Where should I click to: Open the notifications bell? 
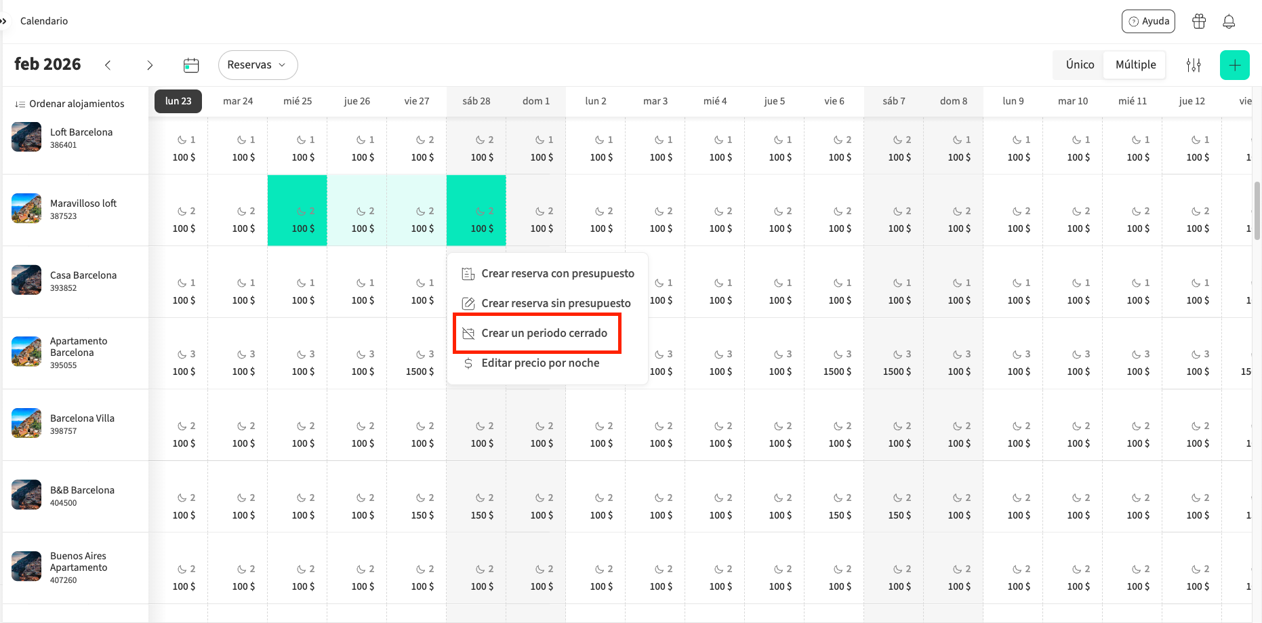[x=1229, y=21]
